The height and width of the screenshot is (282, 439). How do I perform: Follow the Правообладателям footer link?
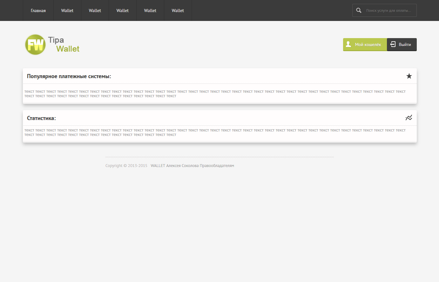coord(217,166)
